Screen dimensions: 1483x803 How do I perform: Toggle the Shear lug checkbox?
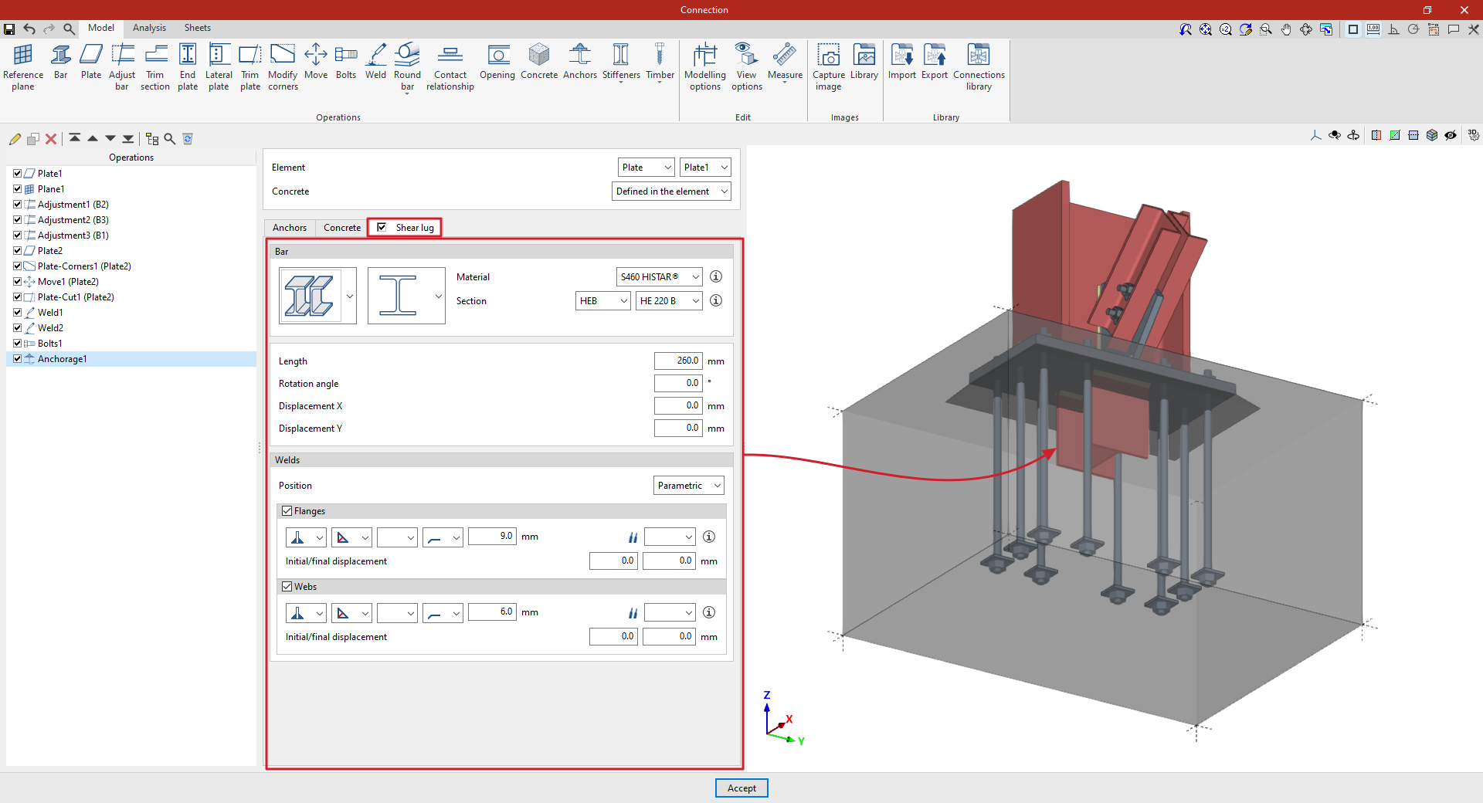tap(382, 227)
